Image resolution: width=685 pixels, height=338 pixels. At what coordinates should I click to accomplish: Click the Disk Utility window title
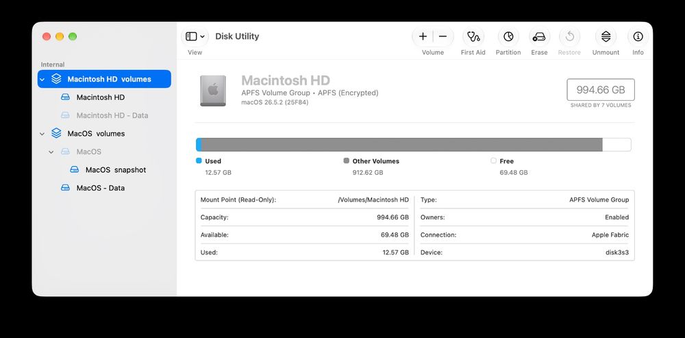237,36
